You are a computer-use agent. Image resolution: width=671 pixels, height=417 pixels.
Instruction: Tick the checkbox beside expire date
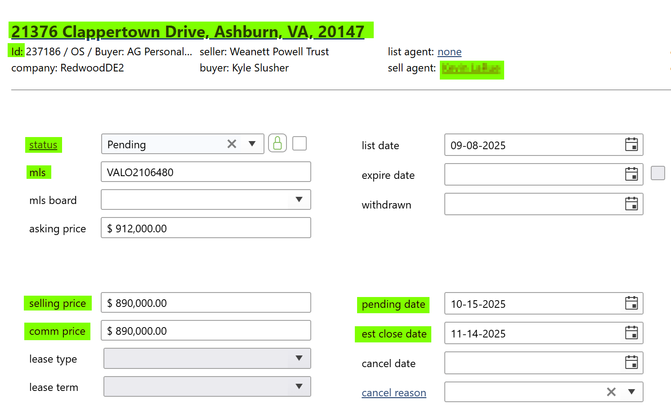(658, 173)
